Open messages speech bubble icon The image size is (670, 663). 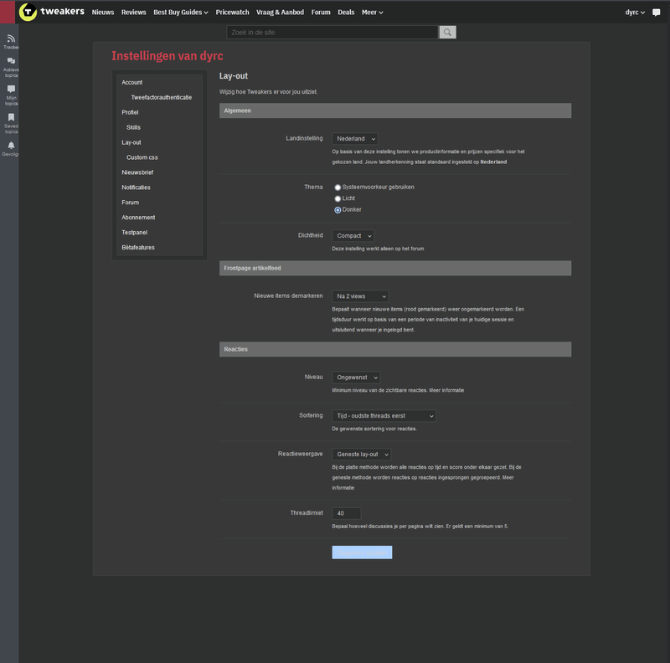tap(656, 13)
